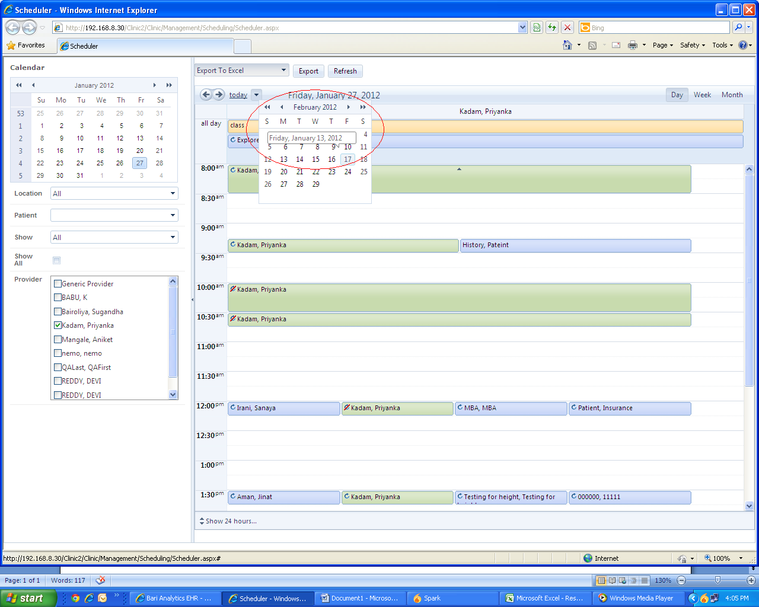
Task: Click the Export button
Action: [308, 71]
